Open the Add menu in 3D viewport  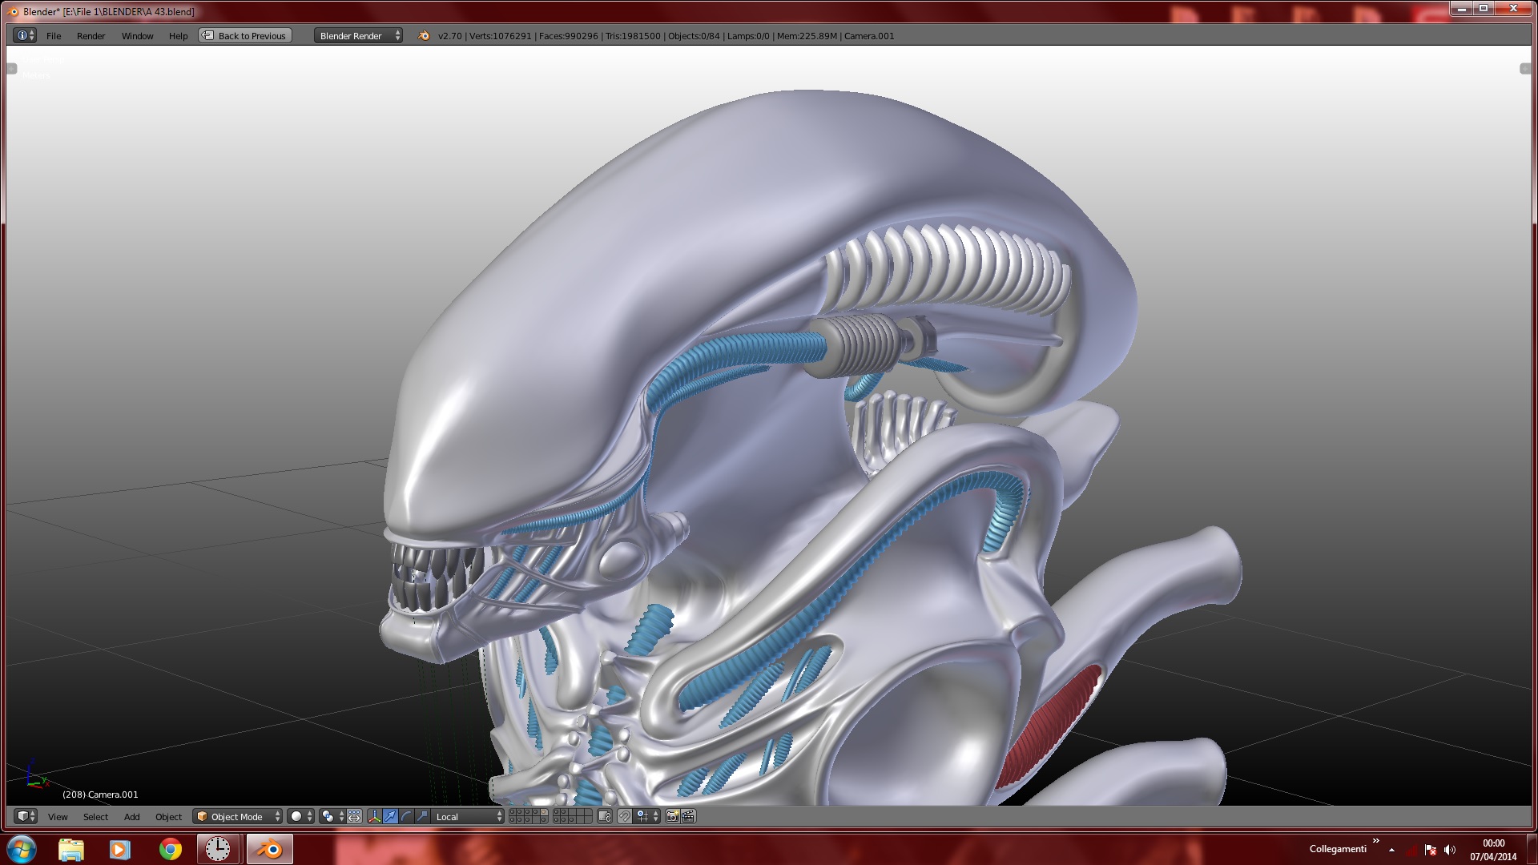(x=131, y=817)
